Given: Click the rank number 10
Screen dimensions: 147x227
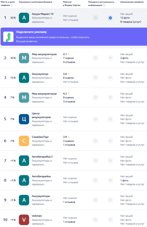Looking at the screenshot, I should 5,220.
